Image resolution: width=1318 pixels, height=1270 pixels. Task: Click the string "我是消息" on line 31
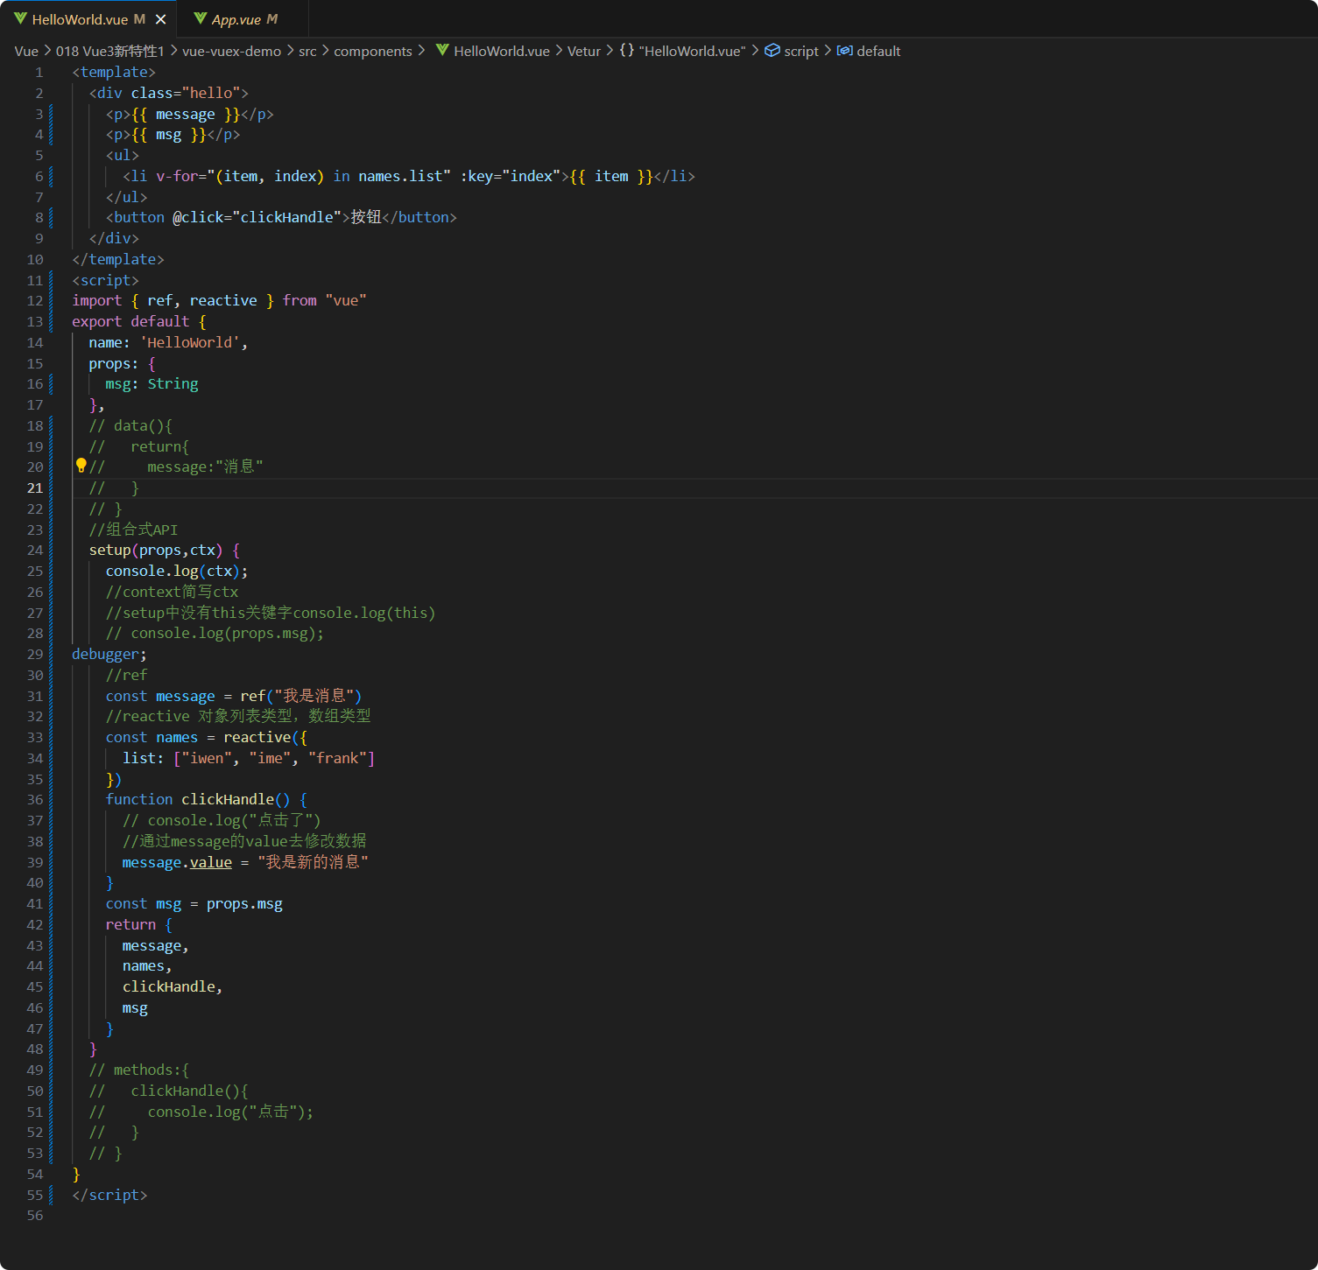(314, 696)
